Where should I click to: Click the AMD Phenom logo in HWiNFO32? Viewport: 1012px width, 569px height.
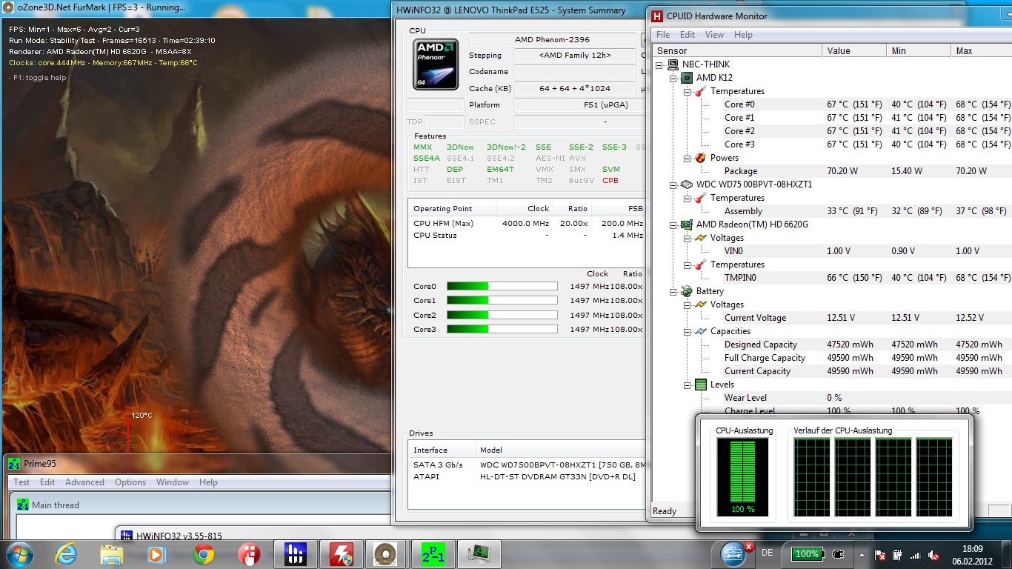click(x=436, y=65)
